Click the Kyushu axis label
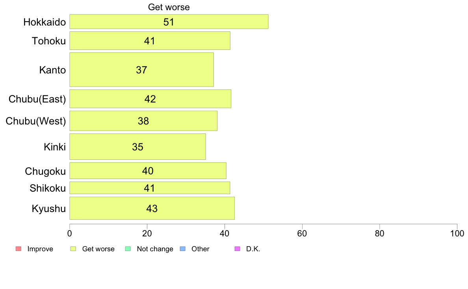Screen dimensions: 468x289 click(48, 209)
